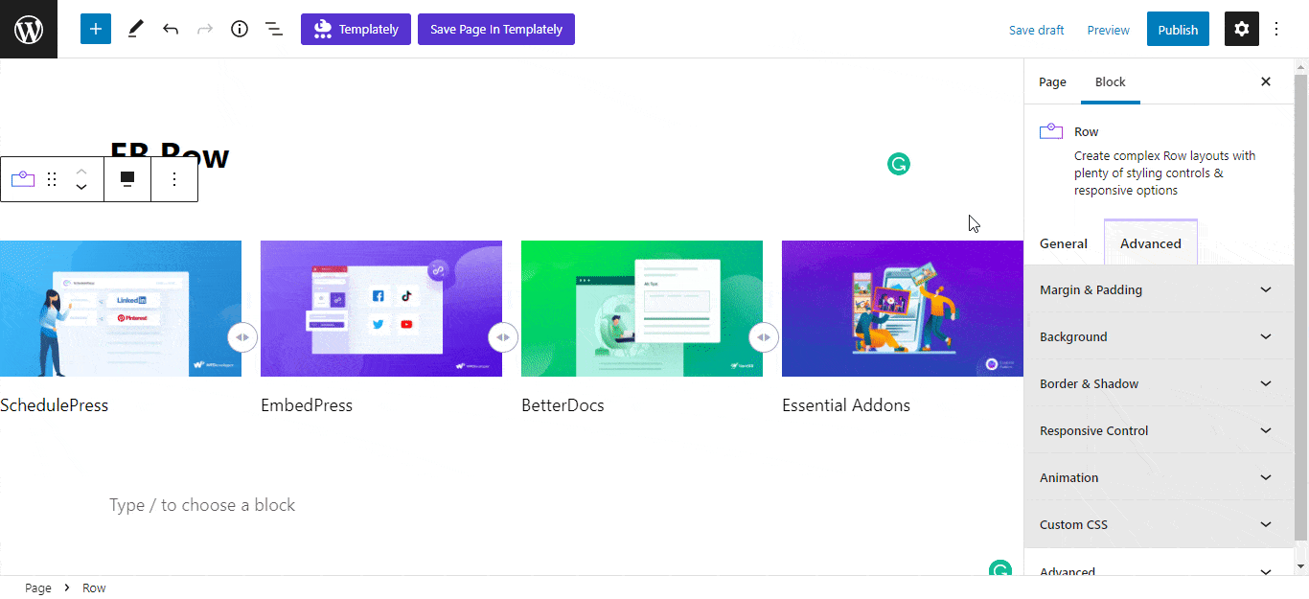The image size is (1309, 599).
Task: Click the 'Type / to choose a block' placeholder
Action: tap(202, 505)
